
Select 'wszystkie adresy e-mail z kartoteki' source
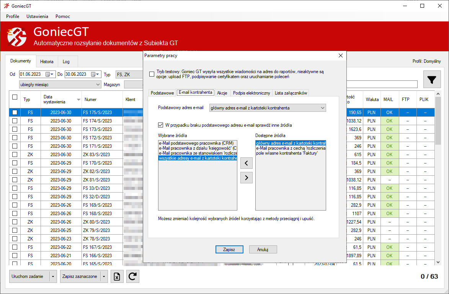tap(198, 158)
